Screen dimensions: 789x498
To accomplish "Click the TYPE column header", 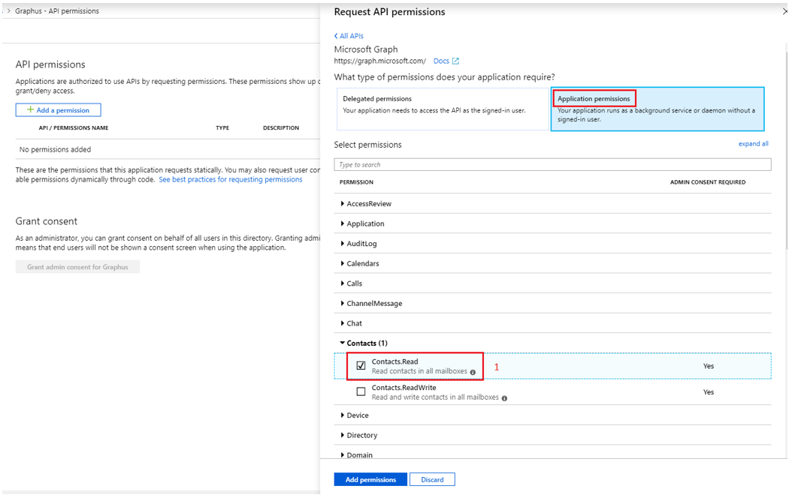I will tap(222, 128).
